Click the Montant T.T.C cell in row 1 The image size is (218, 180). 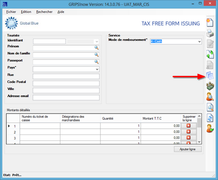[x=161, y=126]
